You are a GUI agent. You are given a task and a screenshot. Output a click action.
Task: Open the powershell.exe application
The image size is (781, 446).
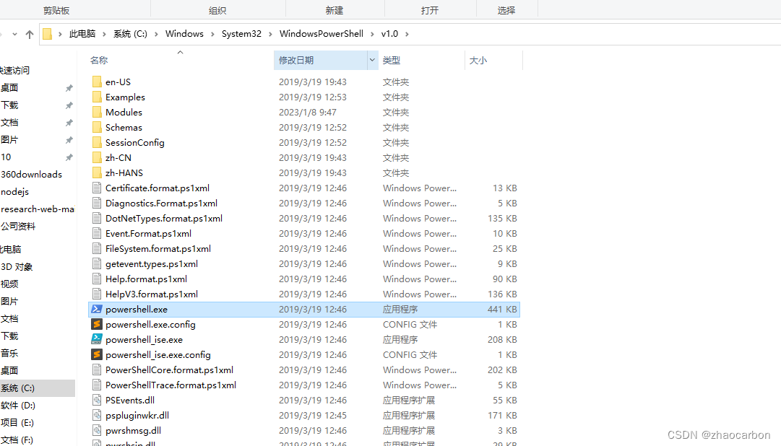(136, 309)
